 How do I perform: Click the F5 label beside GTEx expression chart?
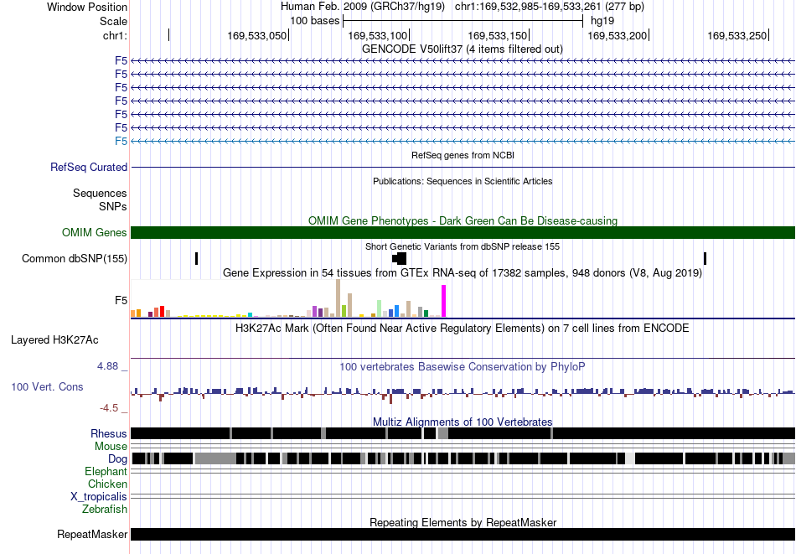tap(121, 301)
